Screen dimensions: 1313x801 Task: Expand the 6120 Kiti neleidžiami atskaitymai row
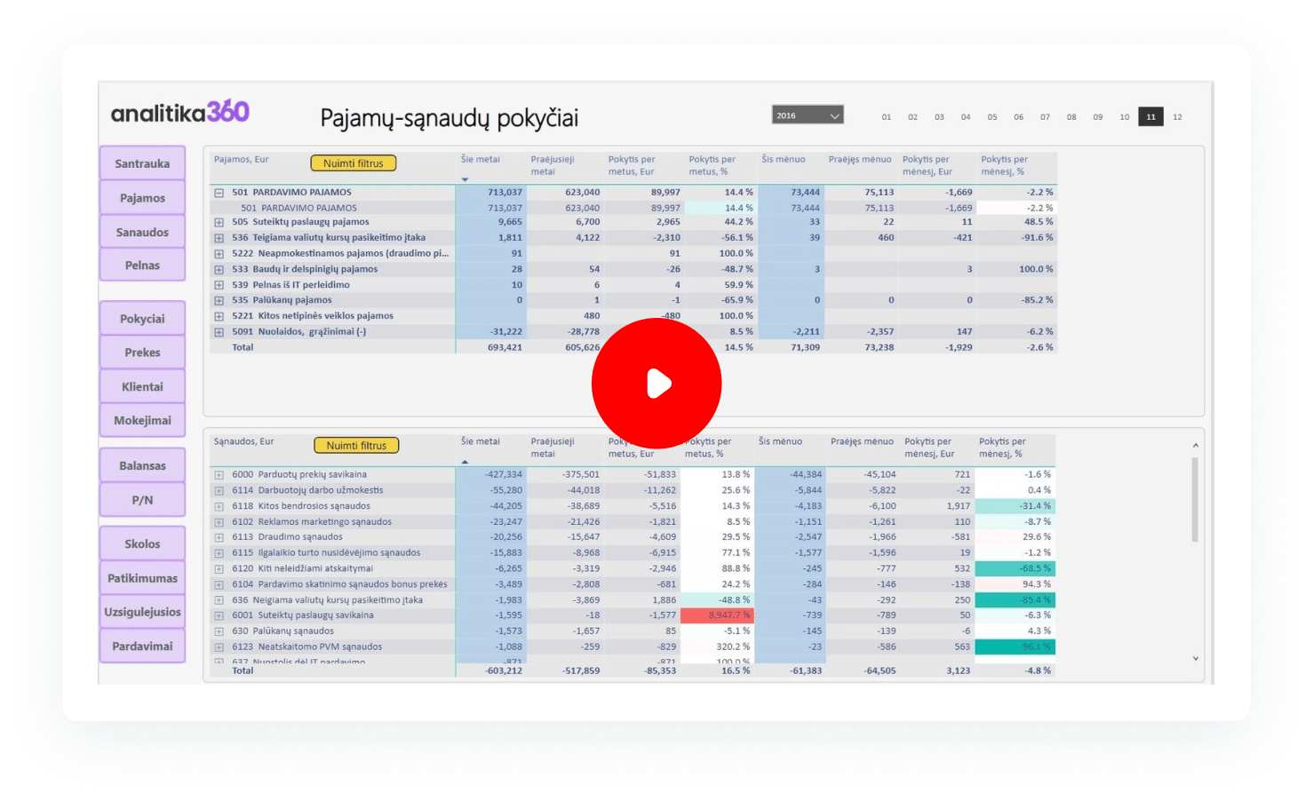219,569
